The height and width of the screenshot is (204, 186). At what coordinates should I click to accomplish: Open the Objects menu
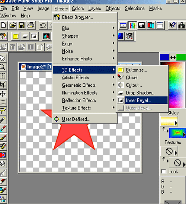coord(113,9)
